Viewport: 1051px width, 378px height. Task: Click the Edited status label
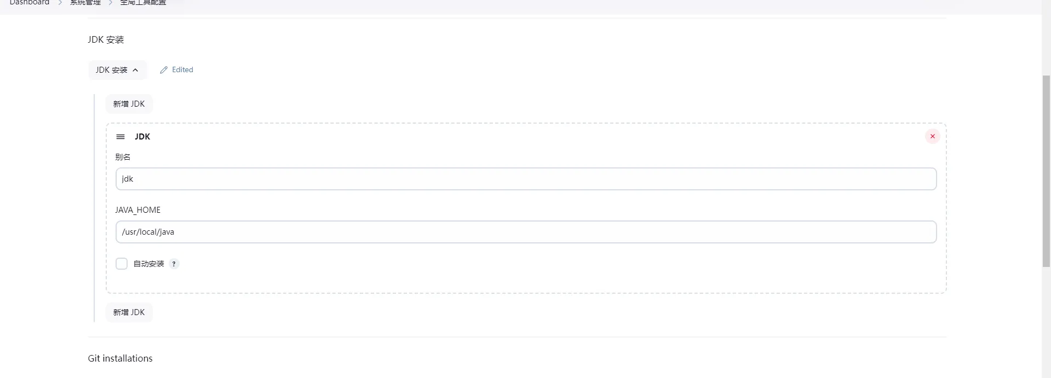coord(182,70)
